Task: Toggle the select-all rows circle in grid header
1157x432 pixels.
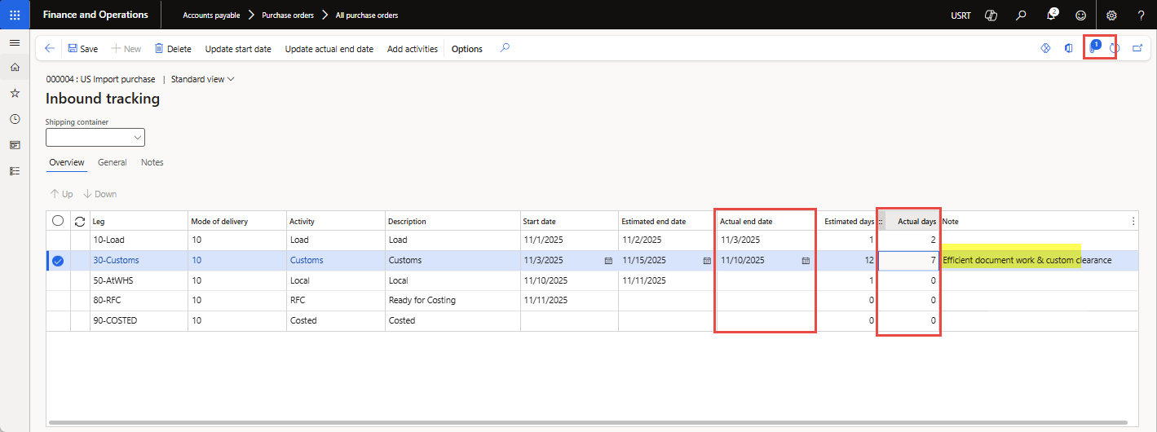Action: 58,221
